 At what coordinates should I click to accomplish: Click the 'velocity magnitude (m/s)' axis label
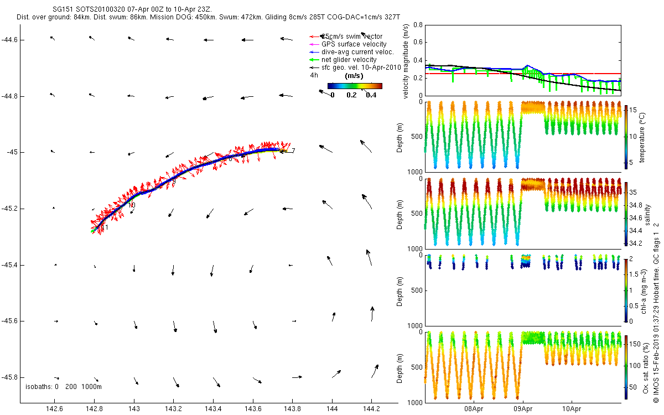tap(406, 61)
